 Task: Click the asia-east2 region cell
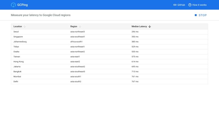(75, 62)
